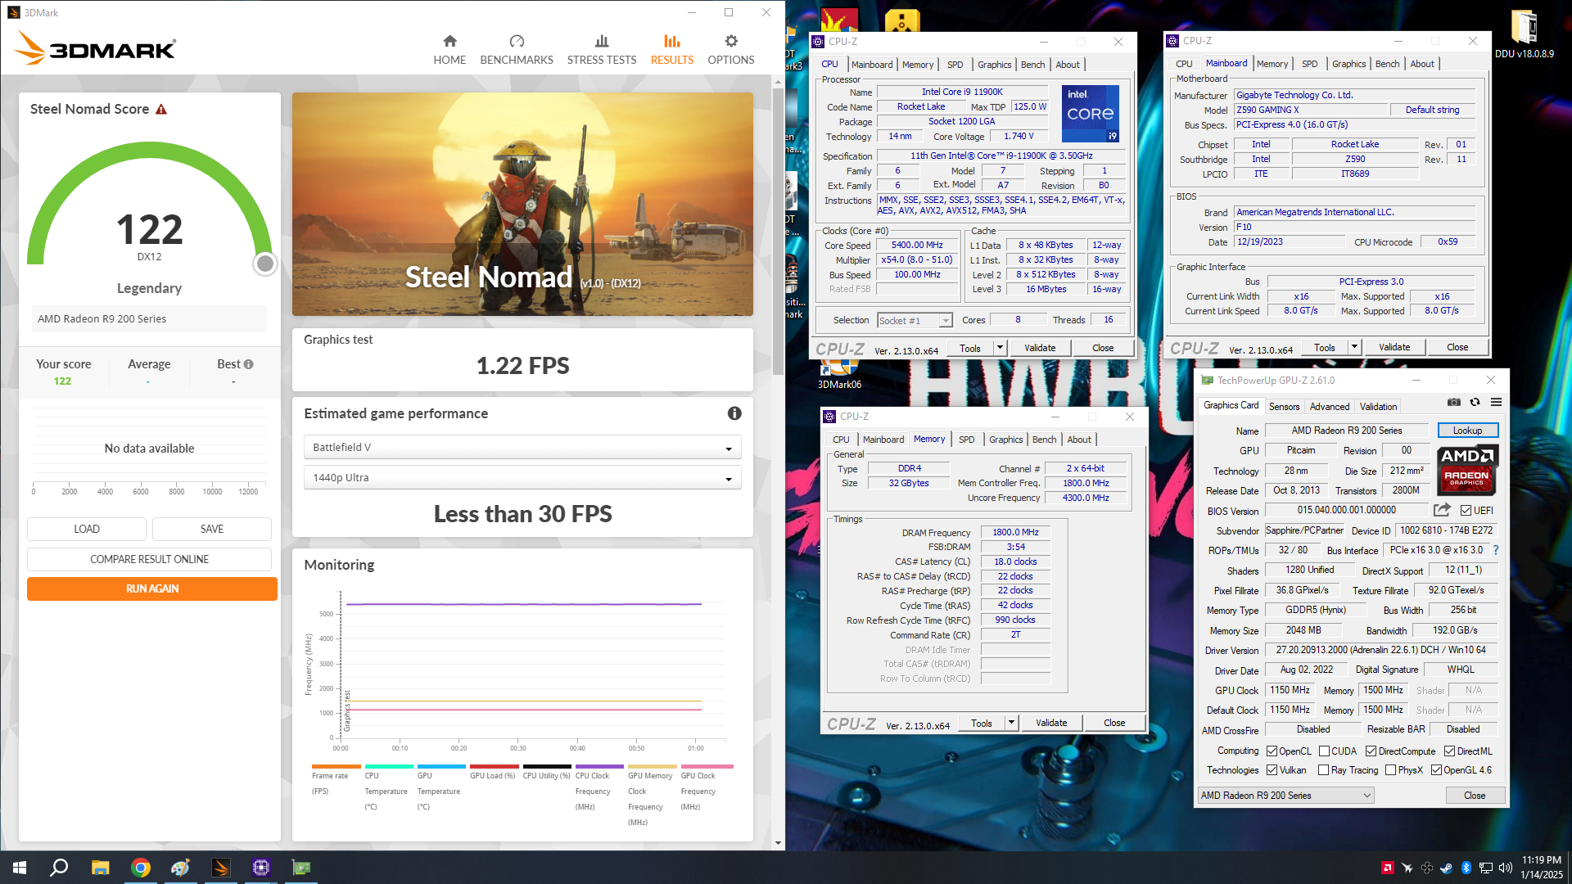Click the warning icon beside Steel Nomad Score
The height and width of the screenshot is (884, 1572).
[161, 109]
